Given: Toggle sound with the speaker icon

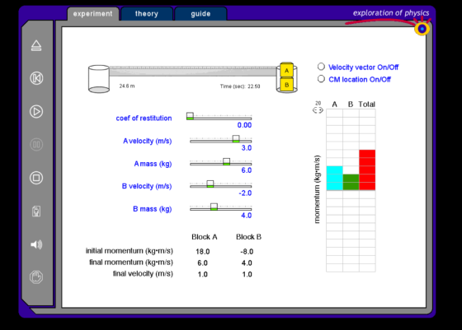Looking at the screenshot, I should point(36,244).
